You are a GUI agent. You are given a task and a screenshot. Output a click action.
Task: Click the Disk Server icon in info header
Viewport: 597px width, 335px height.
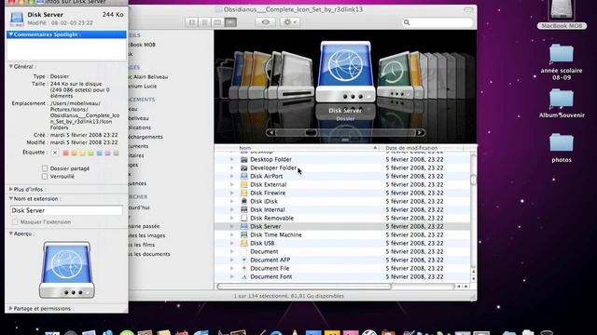[17, 19]
